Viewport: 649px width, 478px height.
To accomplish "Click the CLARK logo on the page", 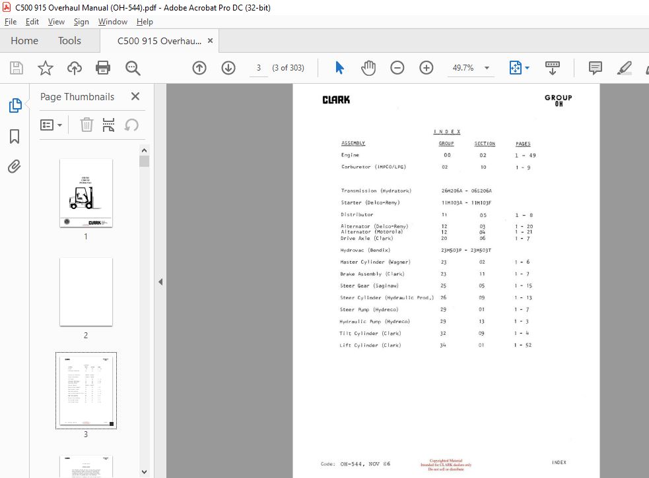I will click(x=336, y=100).
